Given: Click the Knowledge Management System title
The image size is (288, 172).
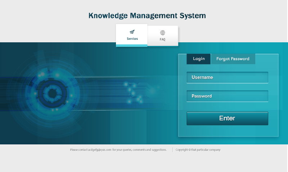Looking at the screenshot, I should (147, 16).
